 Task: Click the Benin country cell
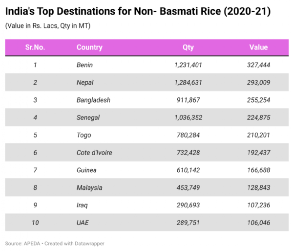coord(84,65)
